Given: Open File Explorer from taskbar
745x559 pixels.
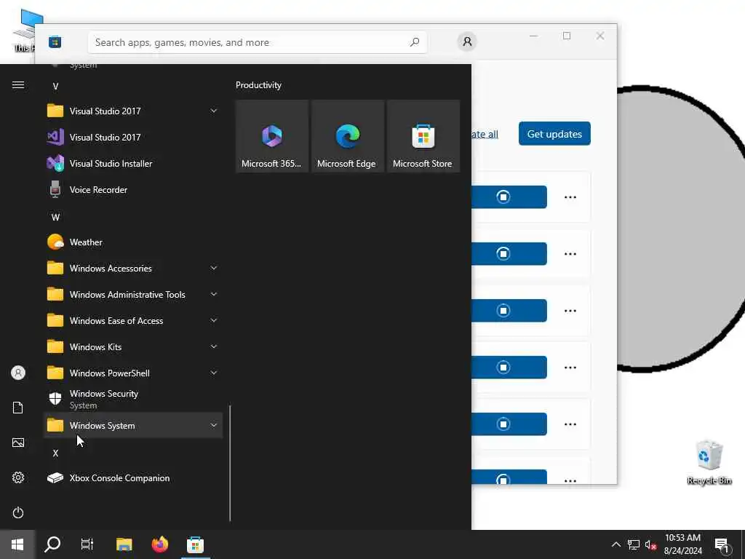Looking at the screenshot, I should pos(124,544).
